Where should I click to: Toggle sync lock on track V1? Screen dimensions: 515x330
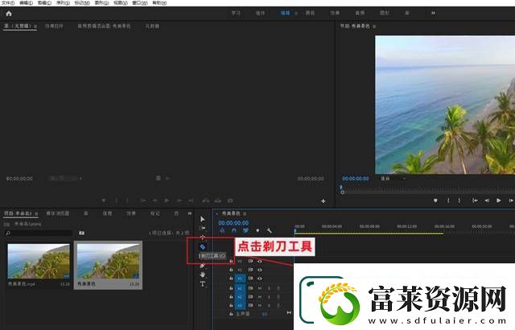tap(250, 279)
